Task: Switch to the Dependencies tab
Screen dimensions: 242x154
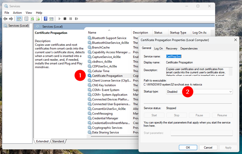Action: pyautogui.click(x=189, y=48)
